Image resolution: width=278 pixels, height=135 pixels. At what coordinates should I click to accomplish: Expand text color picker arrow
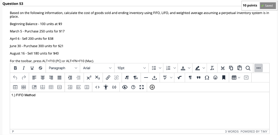(x=189, y=68)
